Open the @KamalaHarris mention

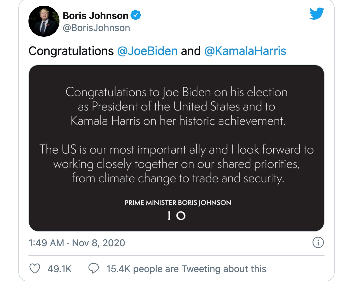pos(245,51)
